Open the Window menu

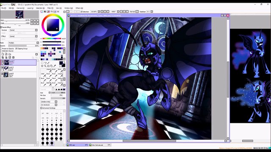(69, 8)
